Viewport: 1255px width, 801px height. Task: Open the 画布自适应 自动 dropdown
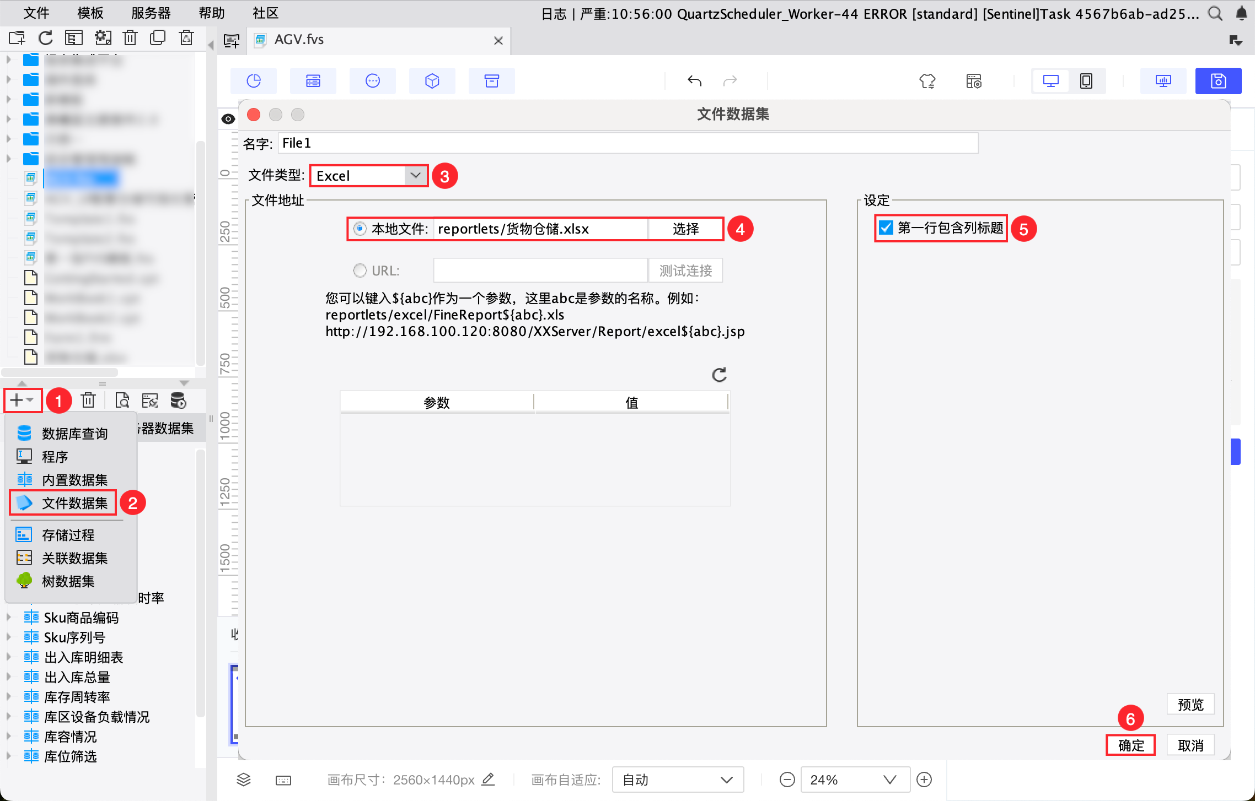point(677,780)
